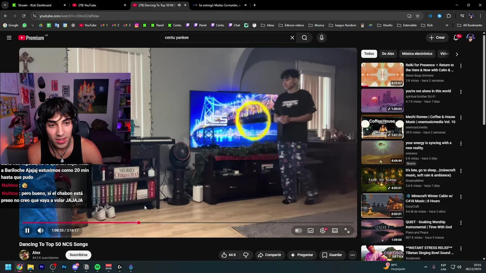Open Spotify from the taskbar
Screen dimensions: 486x273
[98, 267]
